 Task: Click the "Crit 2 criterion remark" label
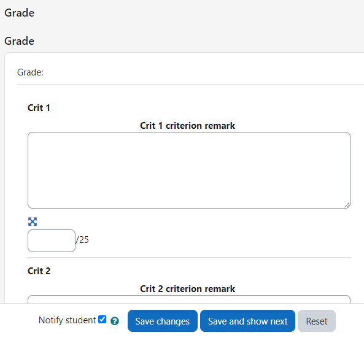[188, 289]
